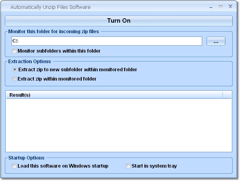Minimize the Automatically Unzip Files window
This screenshot has width=240, height=181.
coord(211,7)
